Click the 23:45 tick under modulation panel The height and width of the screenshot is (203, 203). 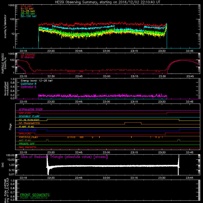(x=190, y=102)
